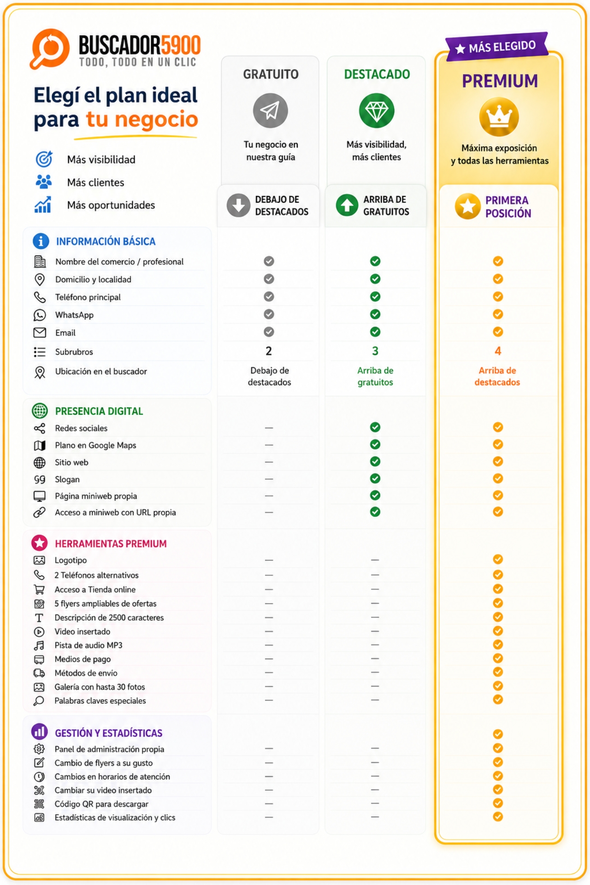Click the pink star Herramientas Premium icon

click(x=40, y=543)
